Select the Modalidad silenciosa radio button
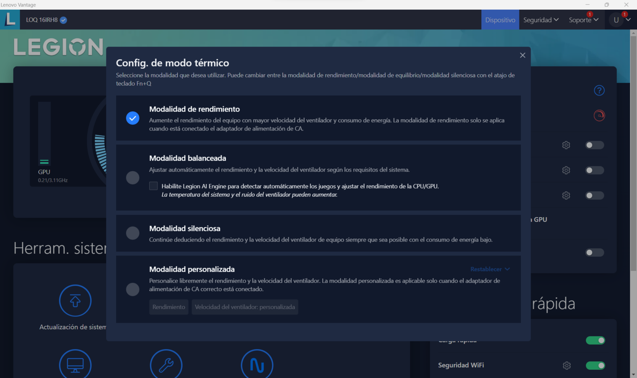 [x=132, y=233]
